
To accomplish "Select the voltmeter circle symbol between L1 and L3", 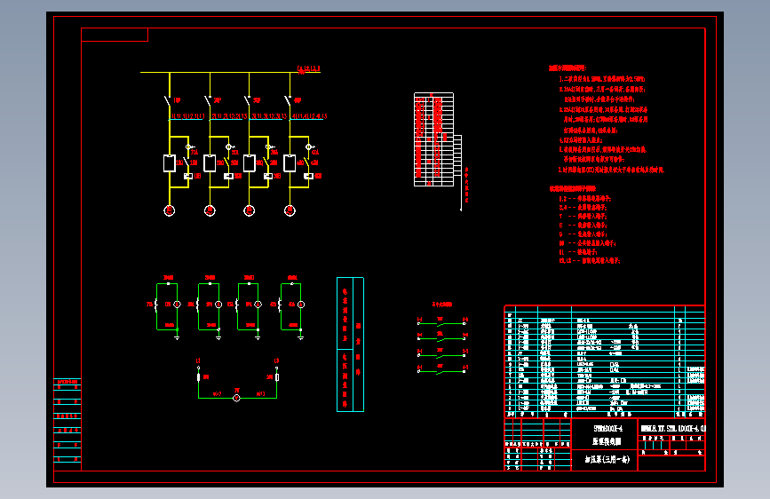I will (x=237, y=398).
